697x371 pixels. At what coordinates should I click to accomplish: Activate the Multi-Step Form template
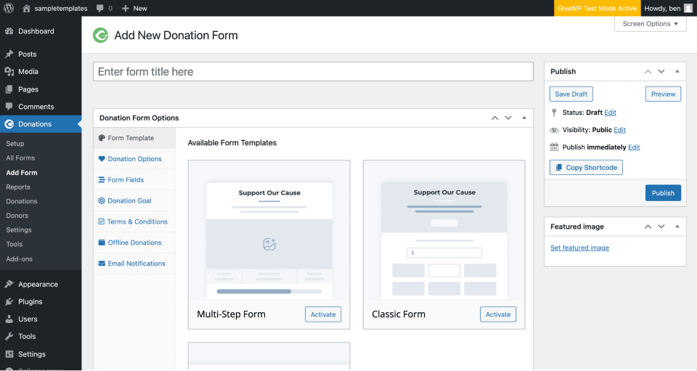pyautogui.click(x=323, y=314)
